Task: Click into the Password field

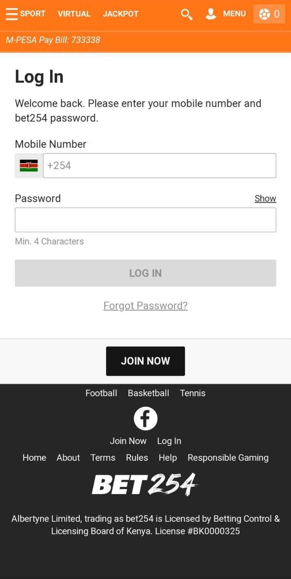Action: click(x=145, y=220)
